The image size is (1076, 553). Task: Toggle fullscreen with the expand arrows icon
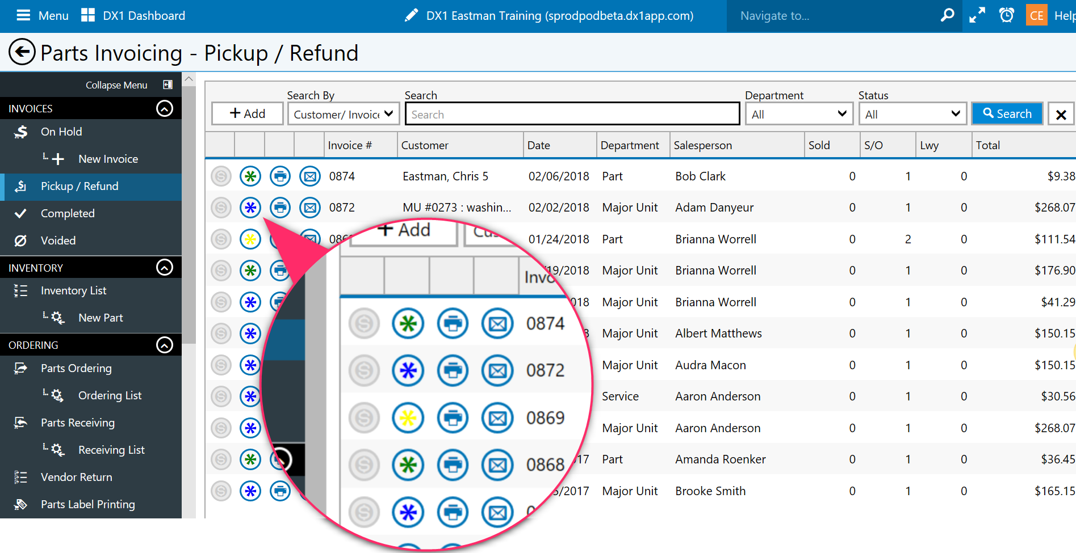[x=977, y=15]
